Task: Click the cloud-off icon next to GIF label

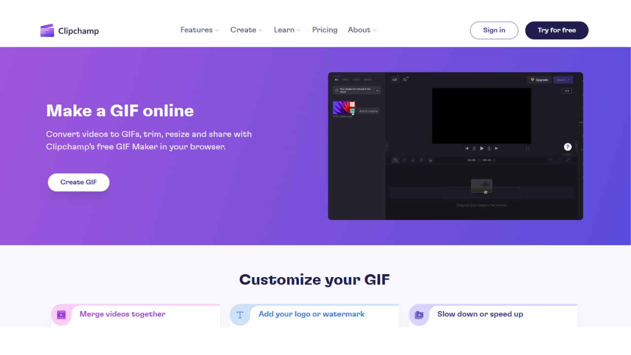Action: pos(405,79)
